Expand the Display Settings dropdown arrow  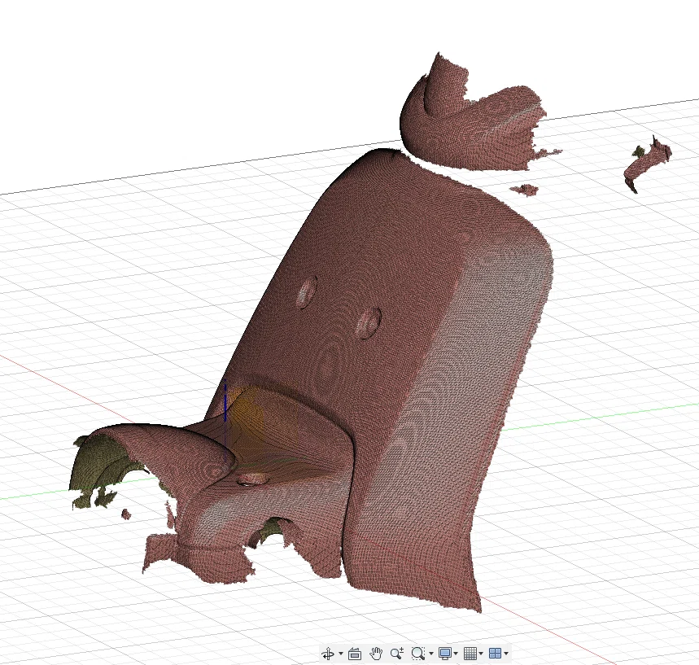456,654
